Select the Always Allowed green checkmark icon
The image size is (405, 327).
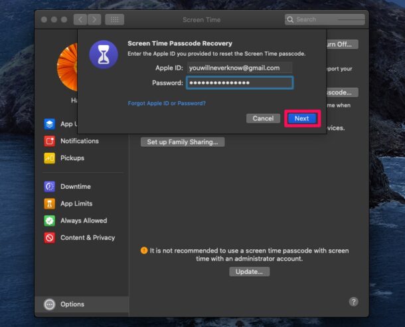pyautogui.click(x=49, y=221)
